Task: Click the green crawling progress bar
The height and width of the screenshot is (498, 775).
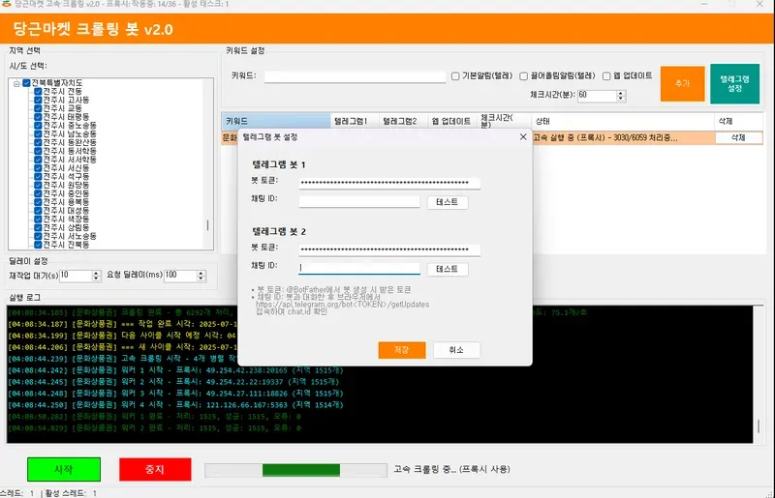Action: [301, 470]
